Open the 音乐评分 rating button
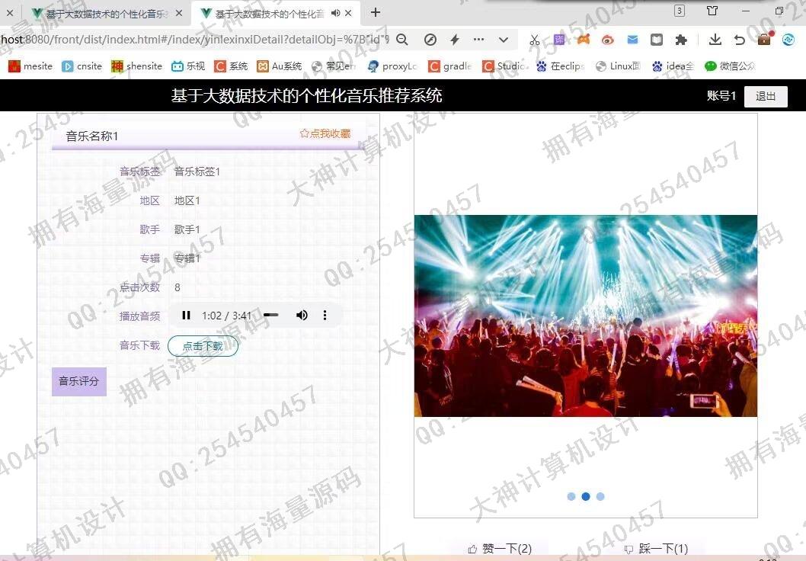Viewport: 806px width, 561px height. click(x=79, y=382)
